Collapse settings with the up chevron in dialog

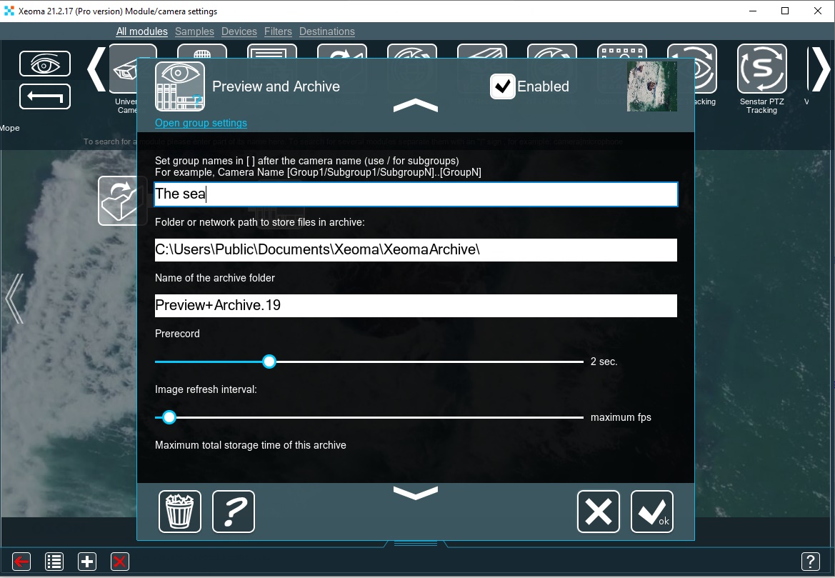(416, 106)
